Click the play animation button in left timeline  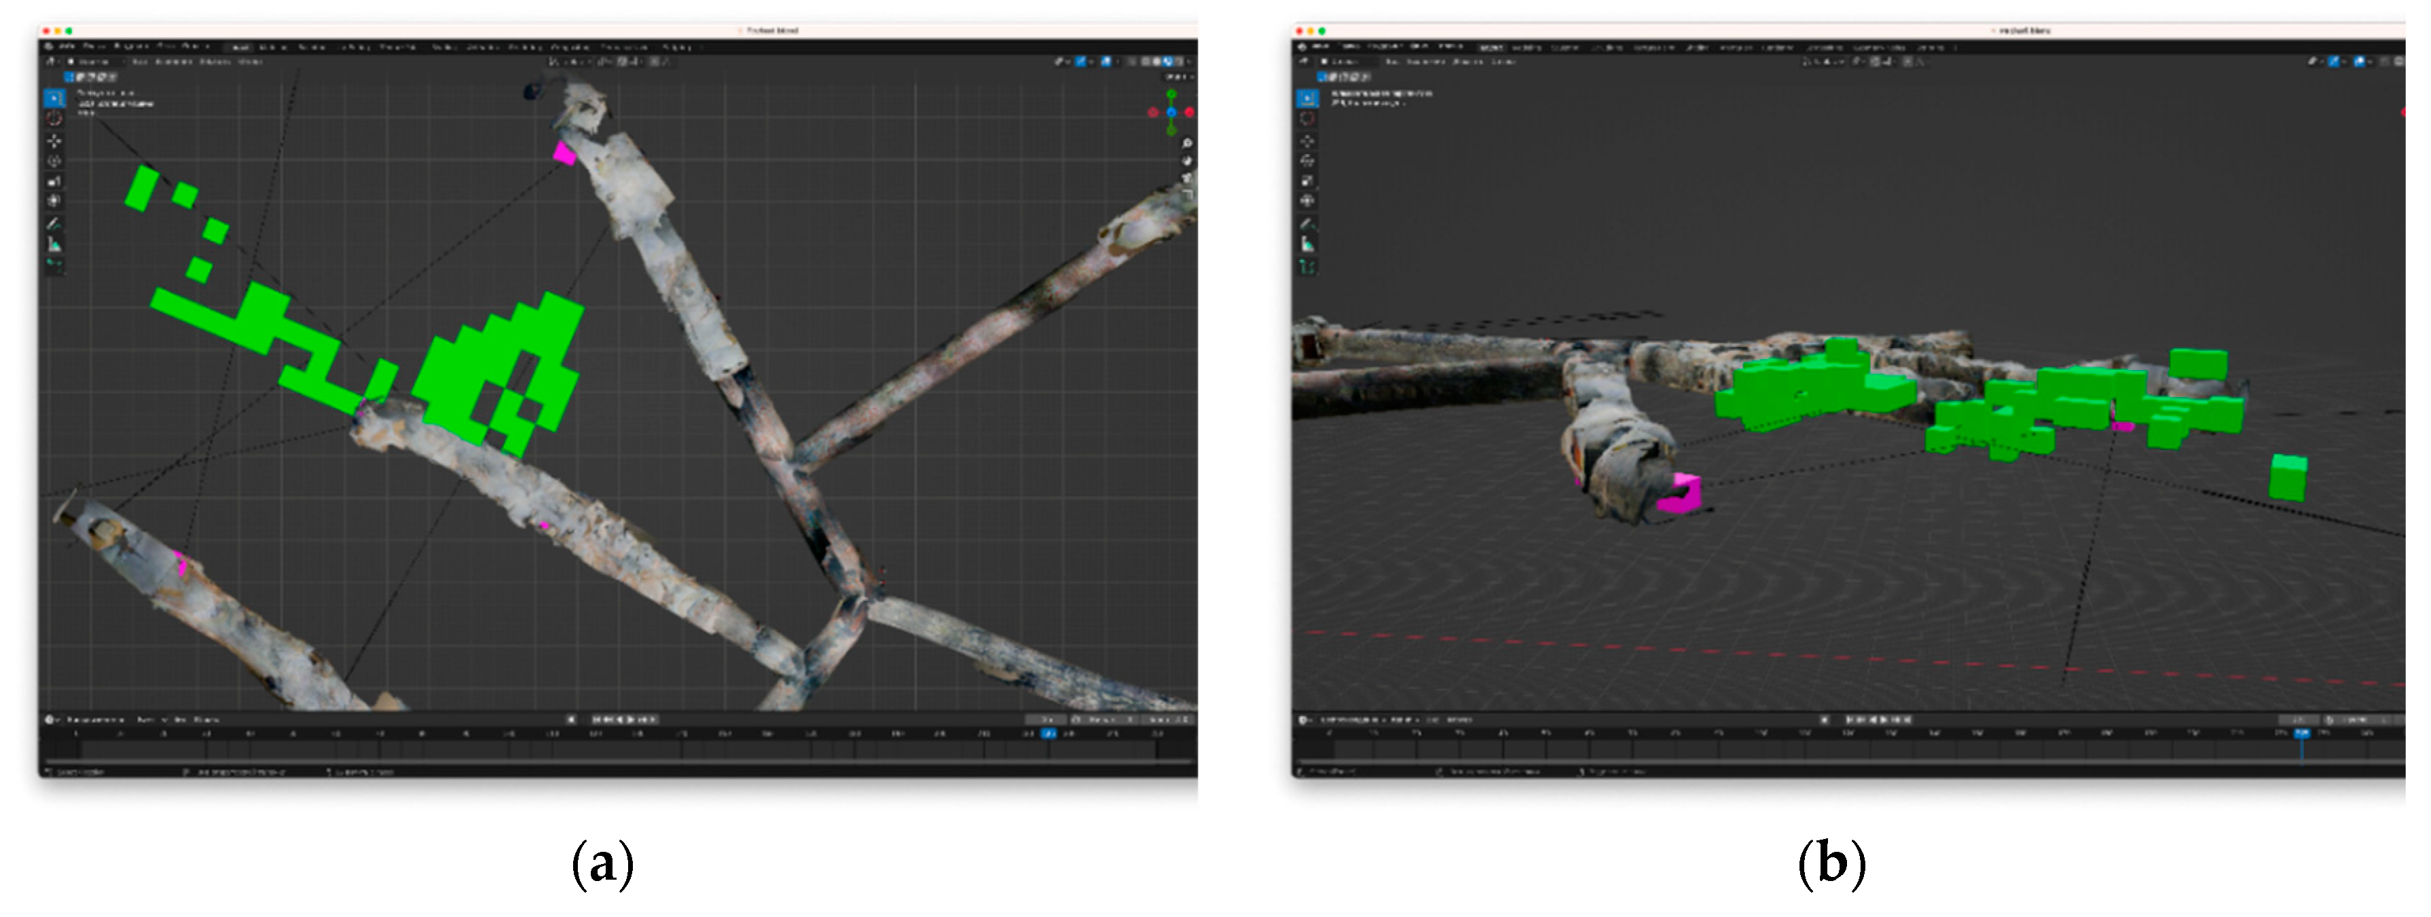(632, 719)
